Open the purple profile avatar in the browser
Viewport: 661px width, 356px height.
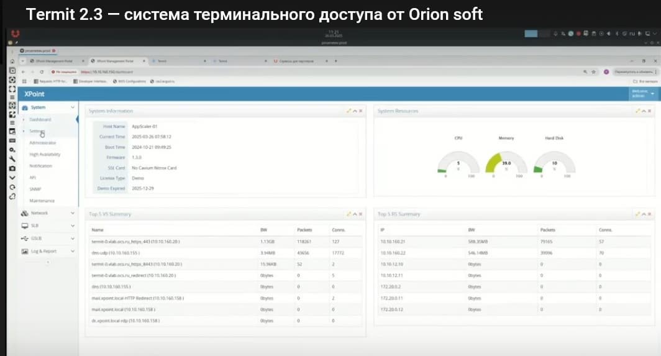(606, 71)
